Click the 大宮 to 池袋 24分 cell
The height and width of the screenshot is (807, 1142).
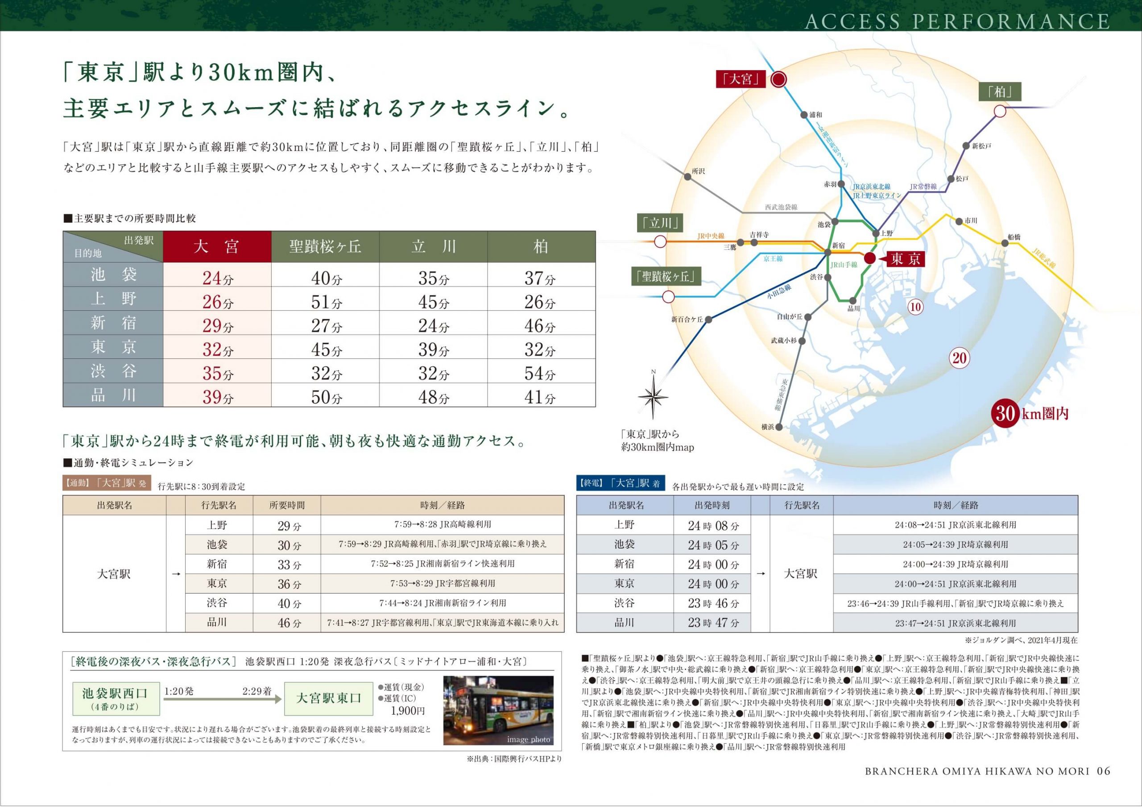(217, 275)
